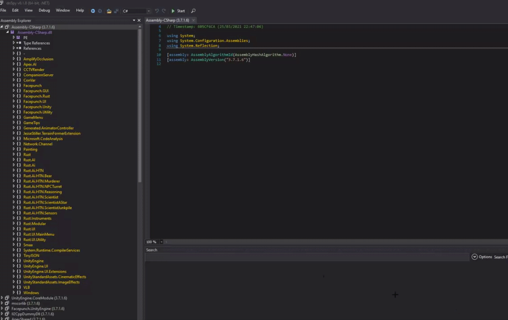Select the Assembly-CSharp.dll module node

pos(35,33)
